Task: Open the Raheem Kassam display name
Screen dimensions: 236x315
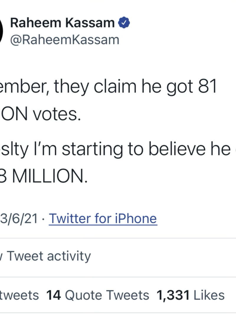Action: pyautogui.click(x=62, y=23)
